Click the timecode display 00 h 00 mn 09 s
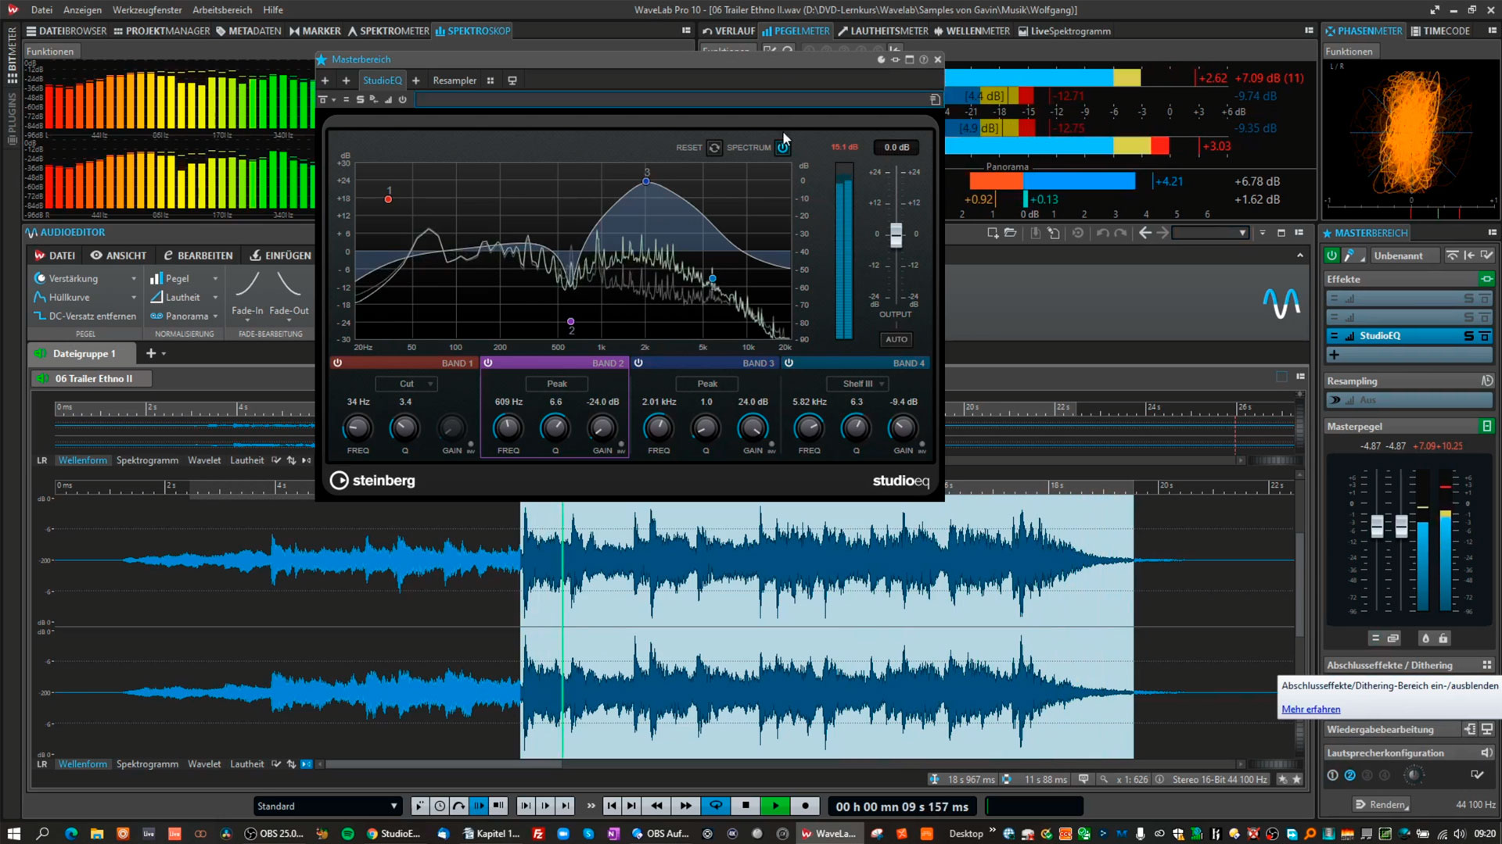Viewport: 1502px width, 844px height. (902, 806)
